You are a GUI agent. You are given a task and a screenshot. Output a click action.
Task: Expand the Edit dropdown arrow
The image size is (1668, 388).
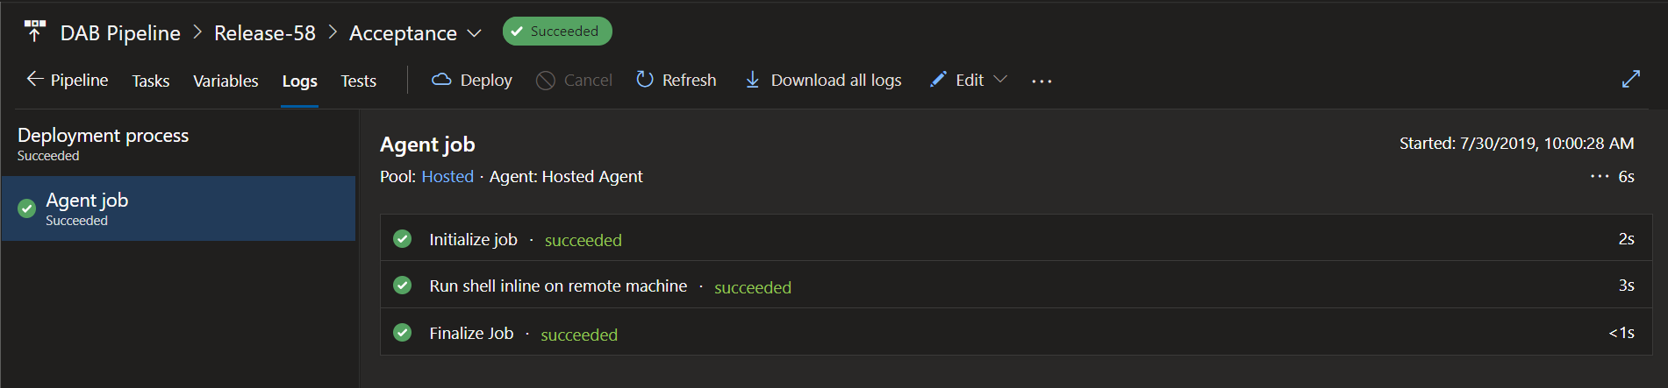pyautogui.click(x=1000, y=80)
